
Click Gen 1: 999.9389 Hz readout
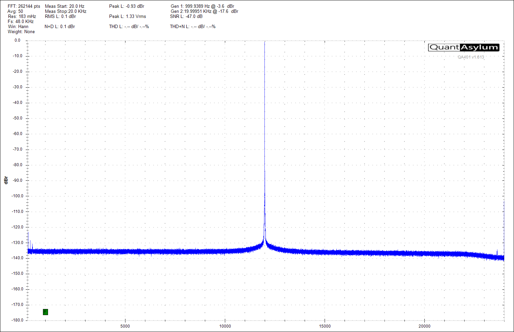[203, 6]
